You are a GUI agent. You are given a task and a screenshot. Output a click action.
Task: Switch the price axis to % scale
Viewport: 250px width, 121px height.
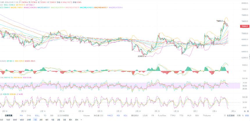243,115
